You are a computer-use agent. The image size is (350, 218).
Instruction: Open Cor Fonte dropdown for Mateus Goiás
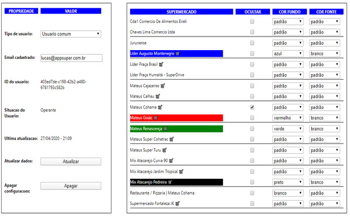click(324, 118)
